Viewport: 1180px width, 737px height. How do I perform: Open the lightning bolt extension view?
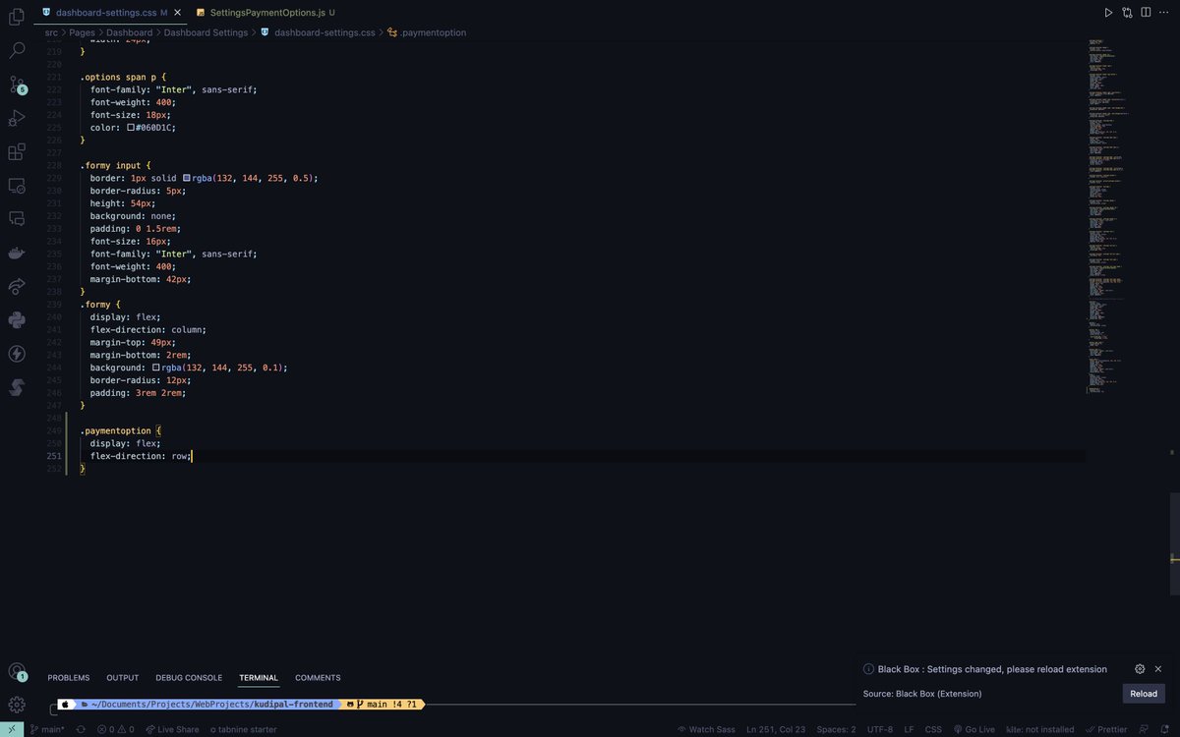coord(17,353)
